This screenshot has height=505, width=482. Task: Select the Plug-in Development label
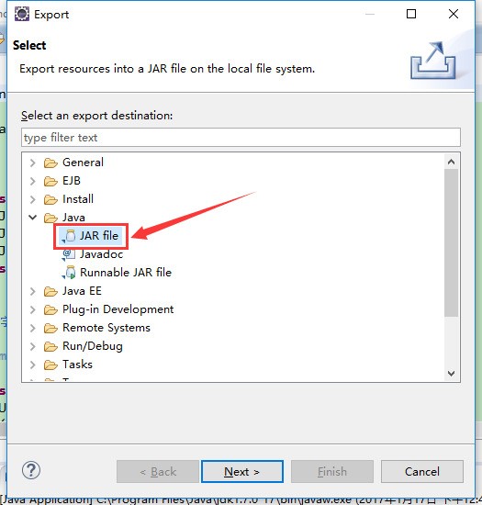118,309
